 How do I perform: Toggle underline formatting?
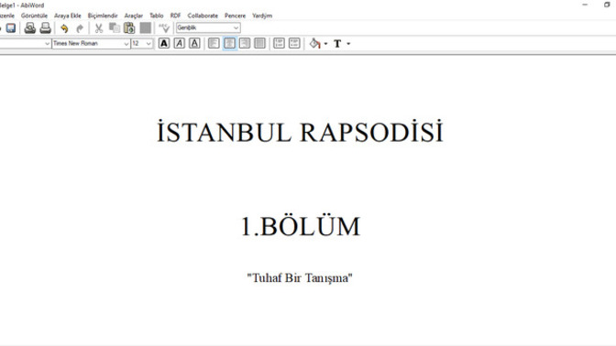point(194,43)
